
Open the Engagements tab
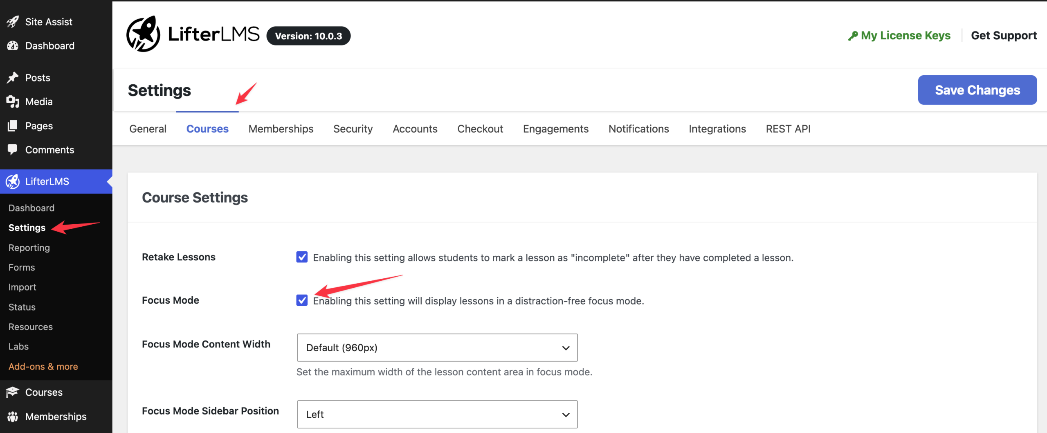[x=555, y=129]
